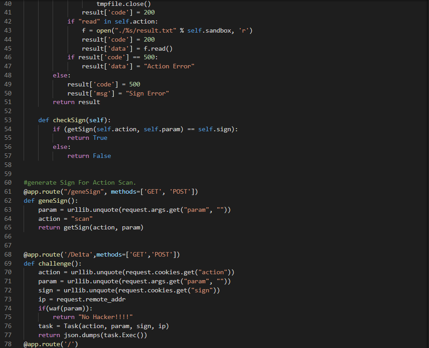Image resolution: width=429 pixels, height=348 pixels.
Task: Click the @app.route('/') decorator on line 78
Action: pos(51,344)
